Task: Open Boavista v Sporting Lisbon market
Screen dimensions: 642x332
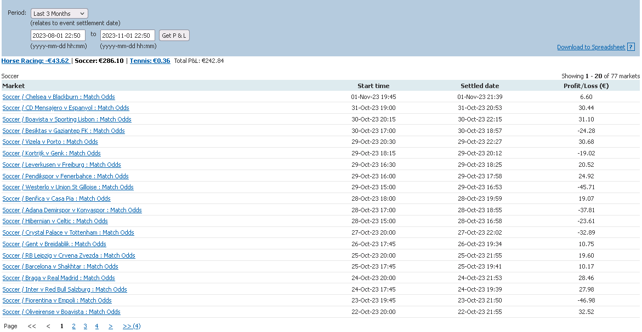Action: [x=67, y=119]
